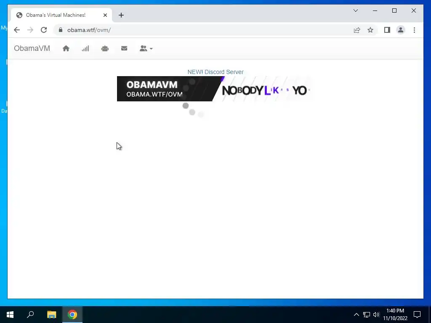
Task: Share this page icon
Action: (x=357, y=30)
